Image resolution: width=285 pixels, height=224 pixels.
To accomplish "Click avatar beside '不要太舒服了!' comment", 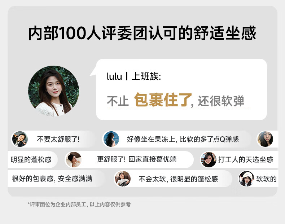I will pos(20,139).
